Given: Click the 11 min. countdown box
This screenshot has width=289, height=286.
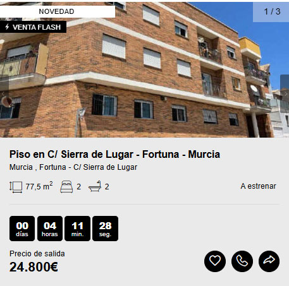Looking at the screenshot, I should (77, 229).
